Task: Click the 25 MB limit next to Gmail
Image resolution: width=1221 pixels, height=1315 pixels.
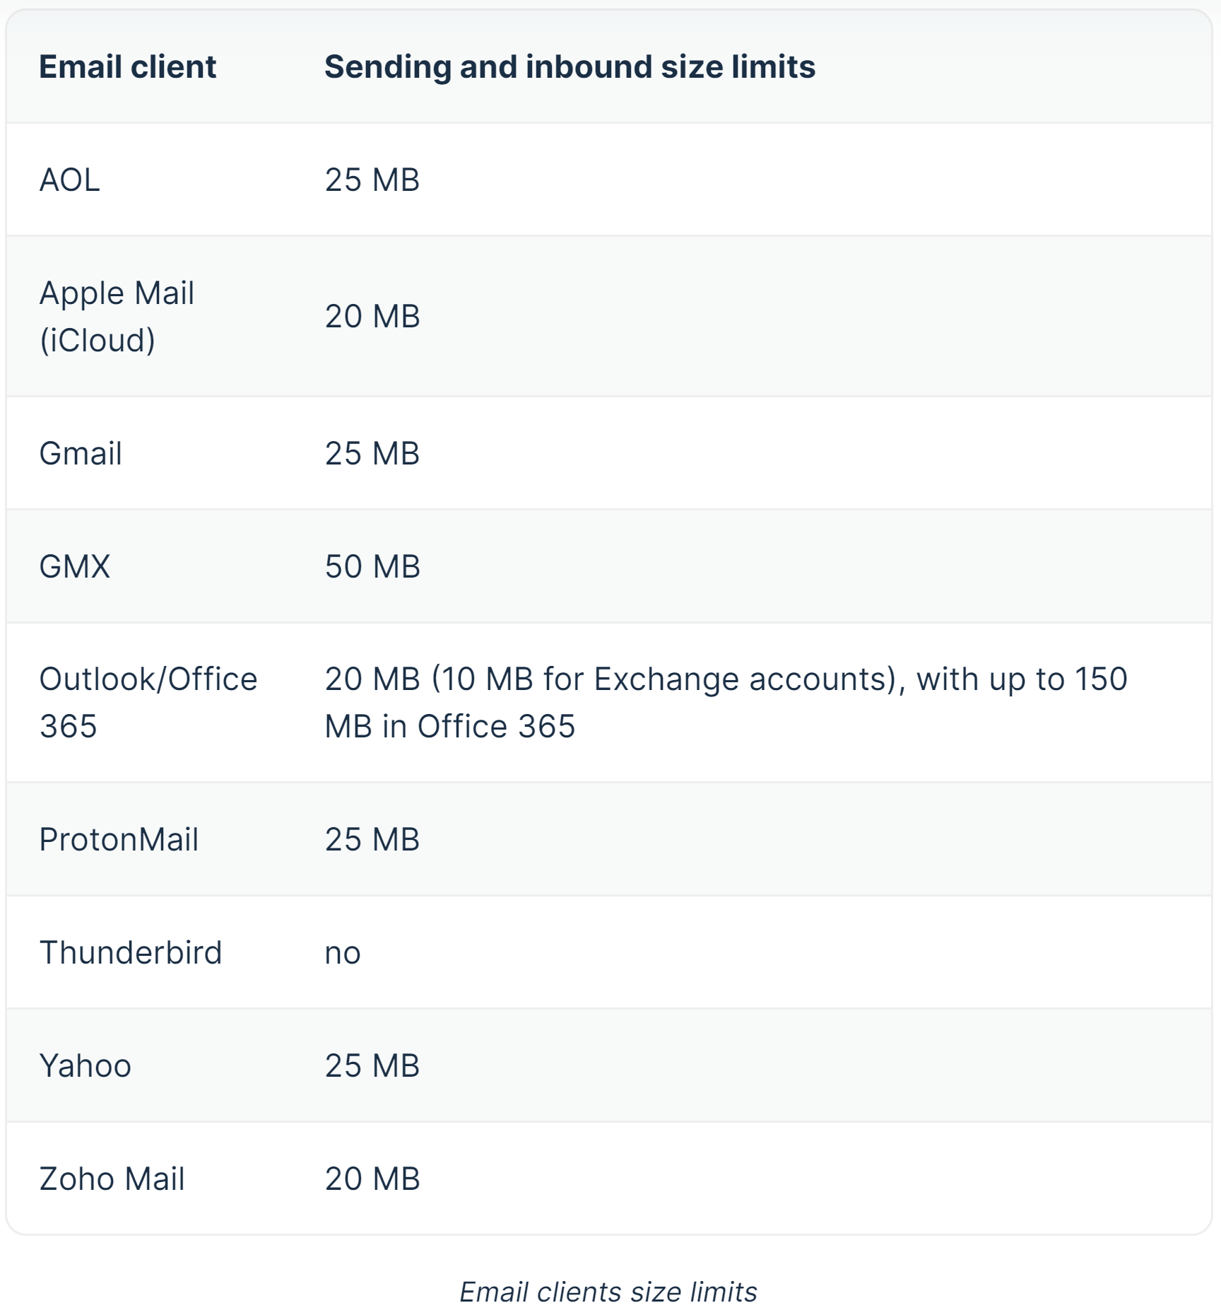Action: [372, 453]
